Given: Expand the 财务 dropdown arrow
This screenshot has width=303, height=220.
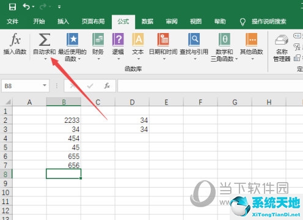Looking at the screenshot, I should click(x=98, y=59).
